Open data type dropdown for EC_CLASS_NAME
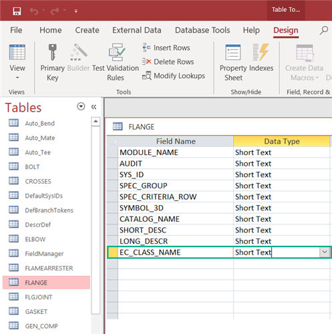 click(325, 252)
